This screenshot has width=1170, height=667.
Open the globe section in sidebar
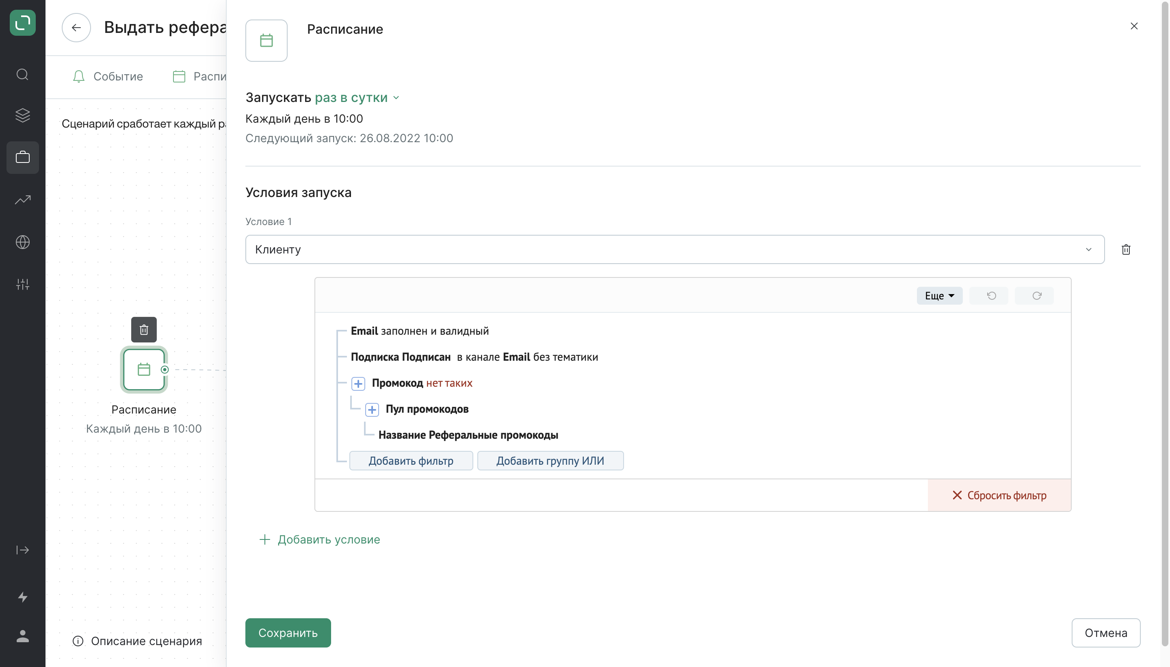[x=22, y=242]
